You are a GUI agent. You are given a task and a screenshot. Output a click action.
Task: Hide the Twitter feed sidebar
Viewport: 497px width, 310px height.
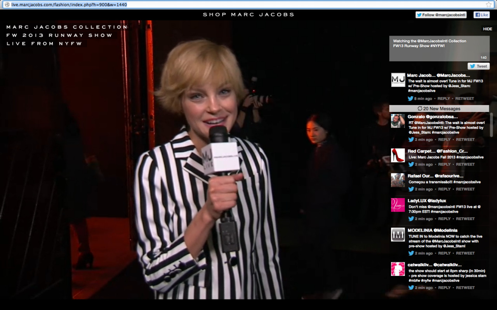[x=487, y=29]
